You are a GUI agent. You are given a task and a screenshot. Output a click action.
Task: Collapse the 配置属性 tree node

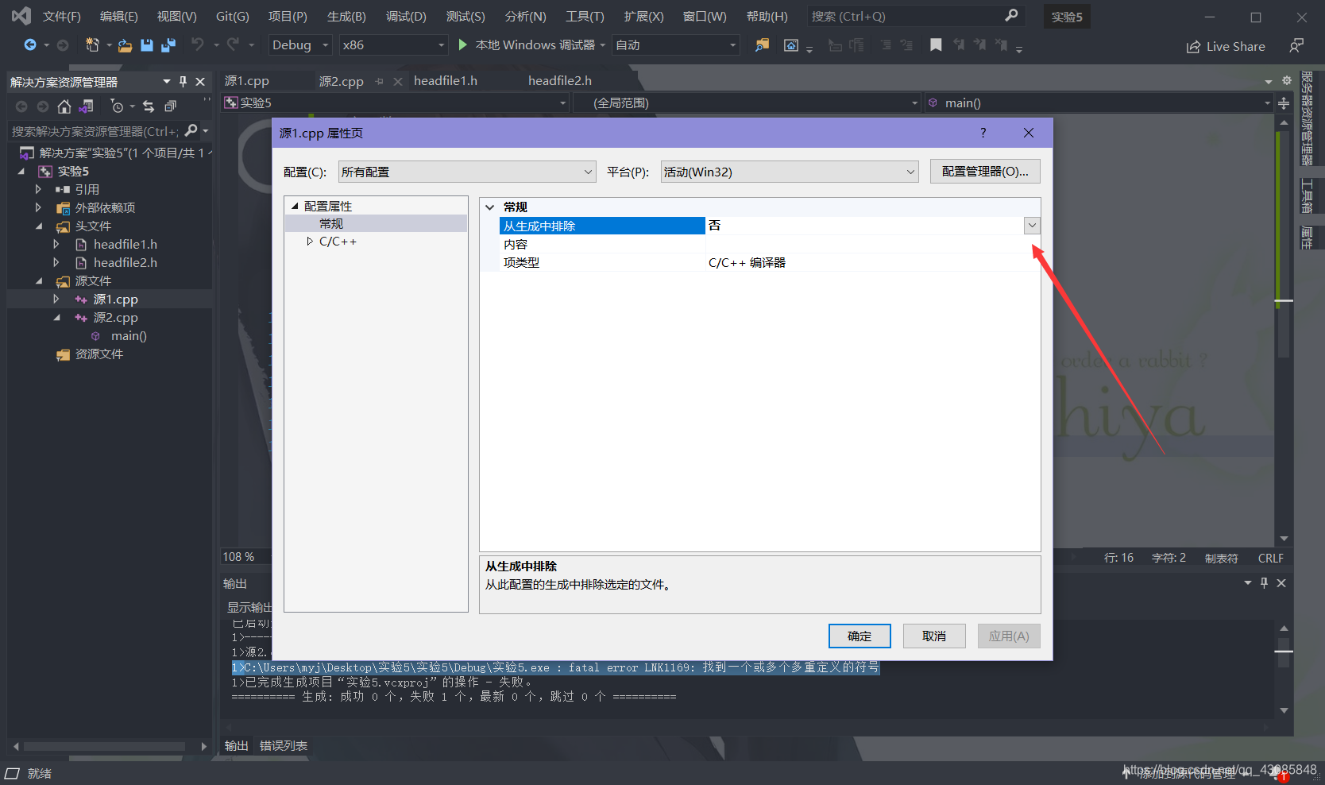click(x=296, y=206)
